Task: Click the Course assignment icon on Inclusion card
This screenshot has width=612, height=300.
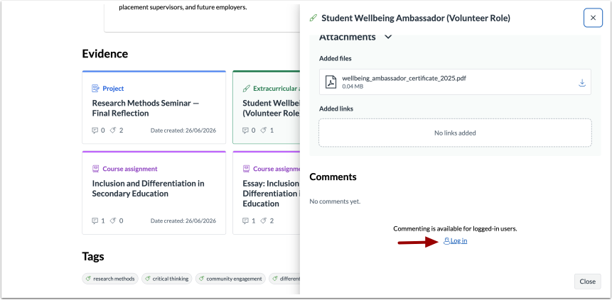Action: click(96, 169)
